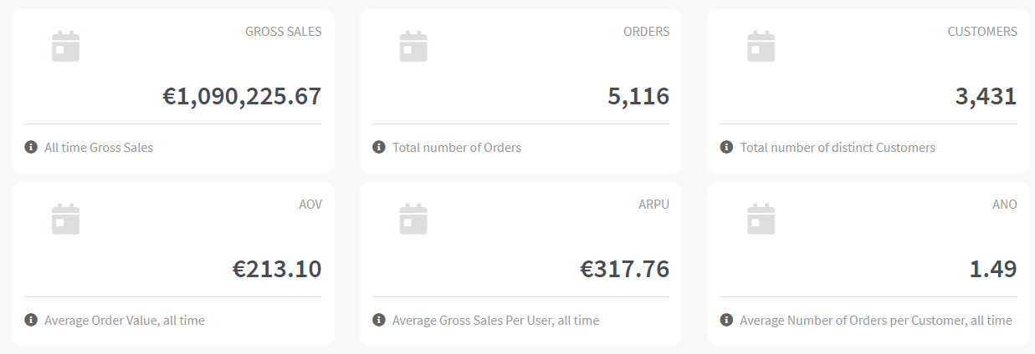Select the €213.10 AOV value

tap(277, 269)
